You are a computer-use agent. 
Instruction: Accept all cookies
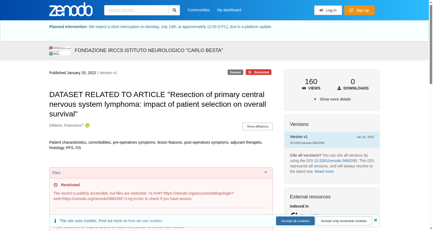point(295,221)
